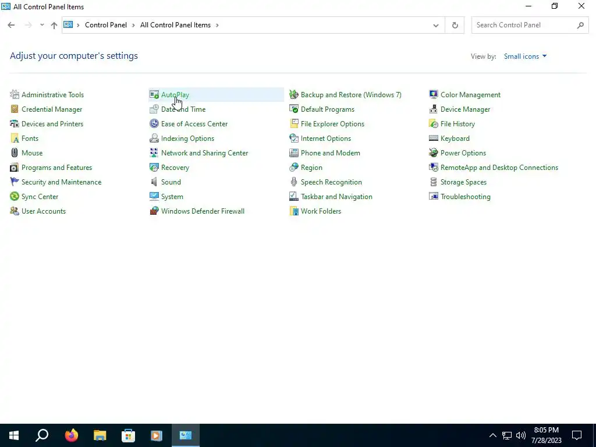Click the Mouse icon
Viewport: 596px width, 447px height.
(x=15, y=153)
